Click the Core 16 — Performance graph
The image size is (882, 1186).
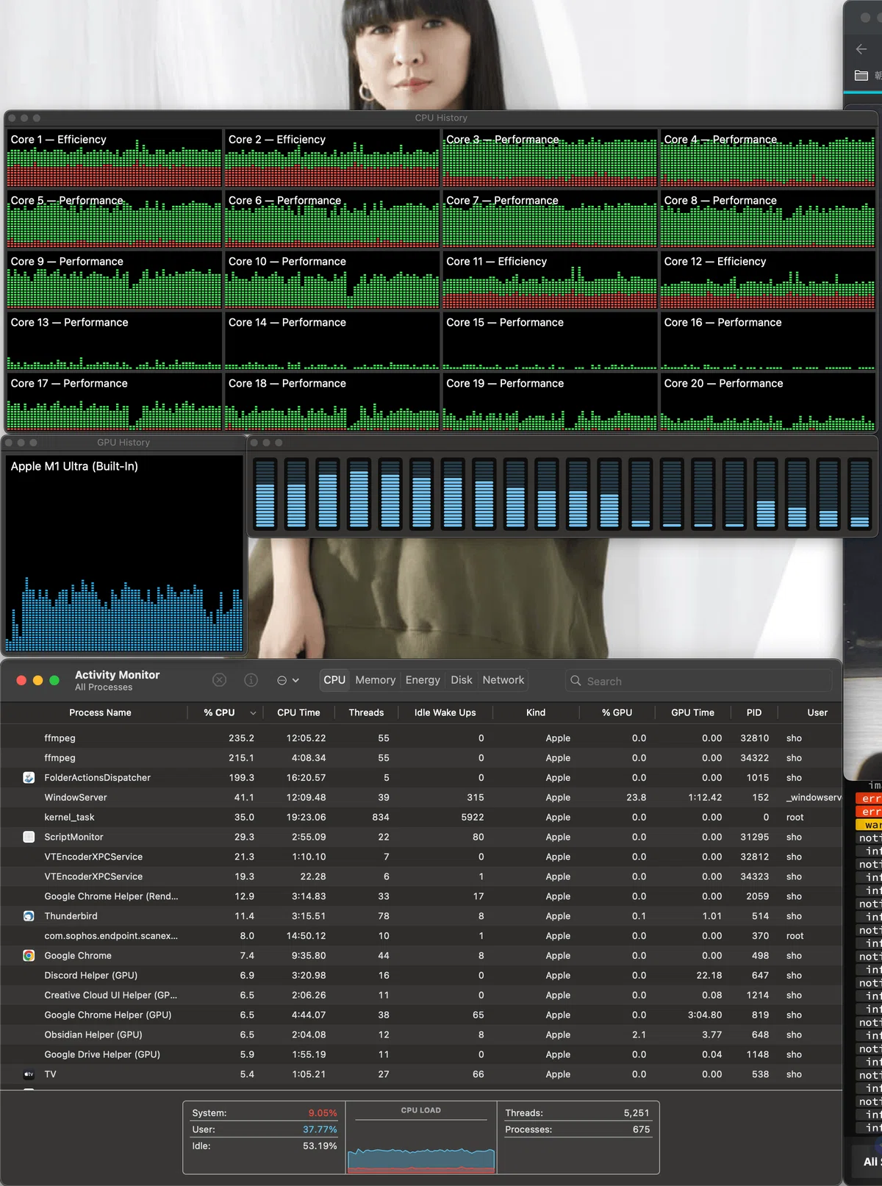pos(767,340)
